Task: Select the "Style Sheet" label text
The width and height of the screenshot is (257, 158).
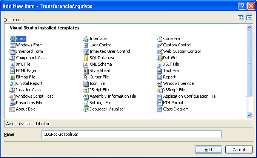Action: click(100, 71)
